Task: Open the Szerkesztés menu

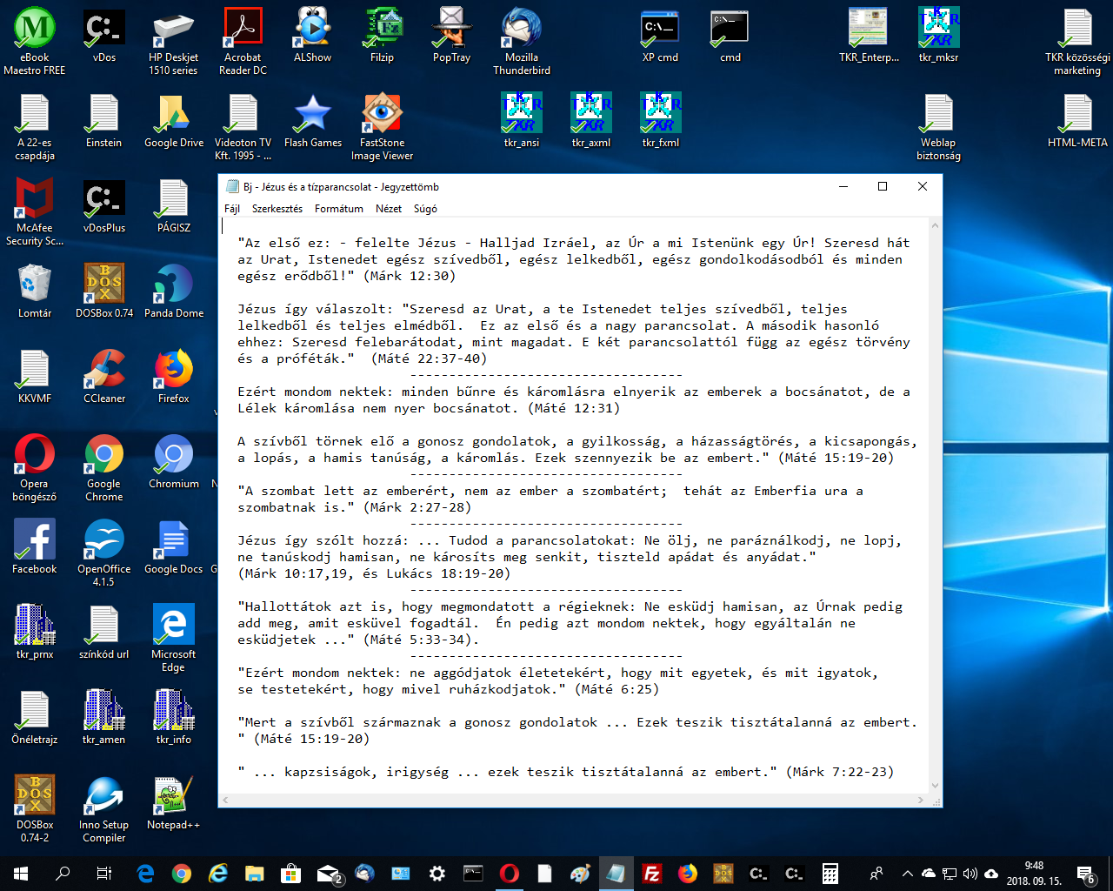Action: click(x=277, y=209)
